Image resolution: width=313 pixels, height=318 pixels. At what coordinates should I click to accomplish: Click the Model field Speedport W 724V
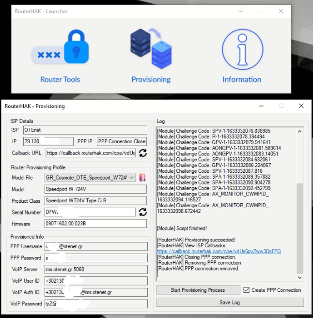(x=95, y=189)
